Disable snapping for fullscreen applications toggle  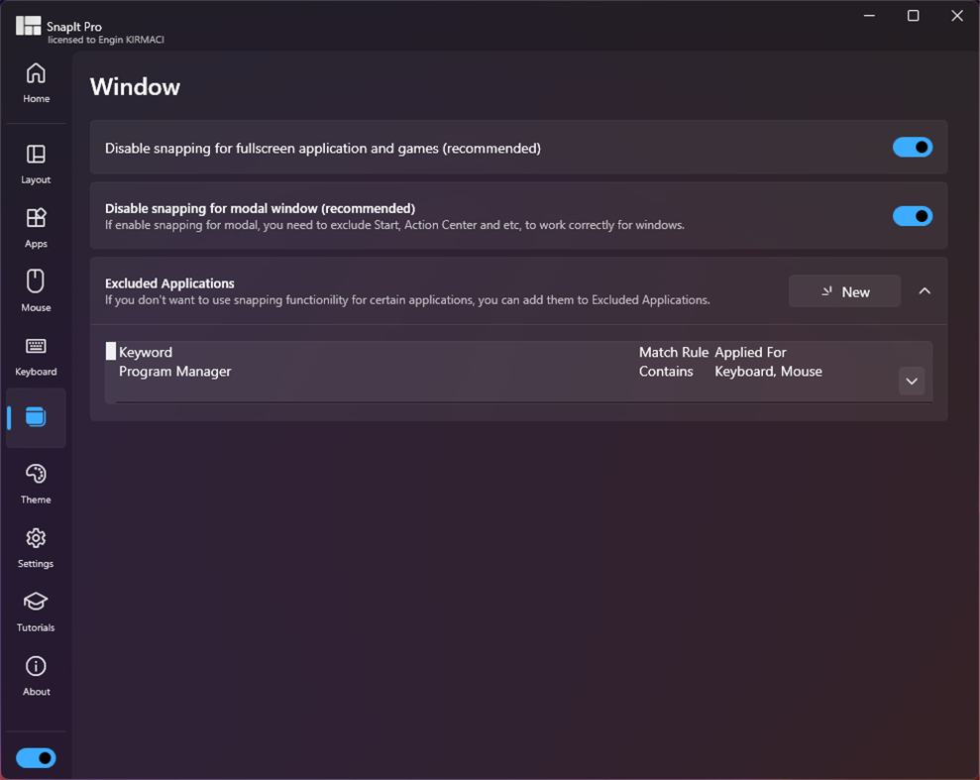(912, 147)
